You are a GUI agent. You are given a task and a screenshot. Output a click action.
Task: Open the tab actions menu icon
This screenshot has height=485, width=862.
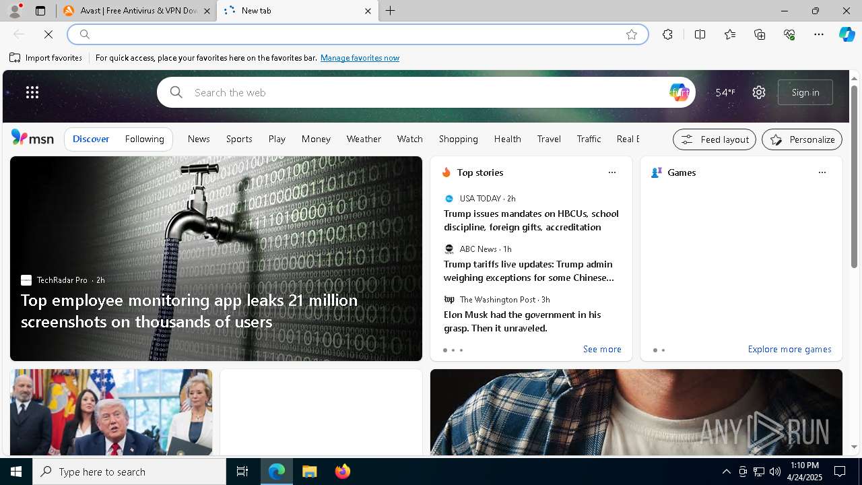pyautogui.click(x=40, y=11)
